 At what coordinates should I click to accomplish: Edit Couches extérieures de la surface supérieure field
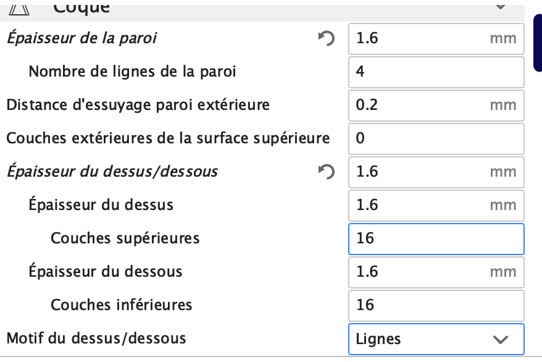coord(436,138)
